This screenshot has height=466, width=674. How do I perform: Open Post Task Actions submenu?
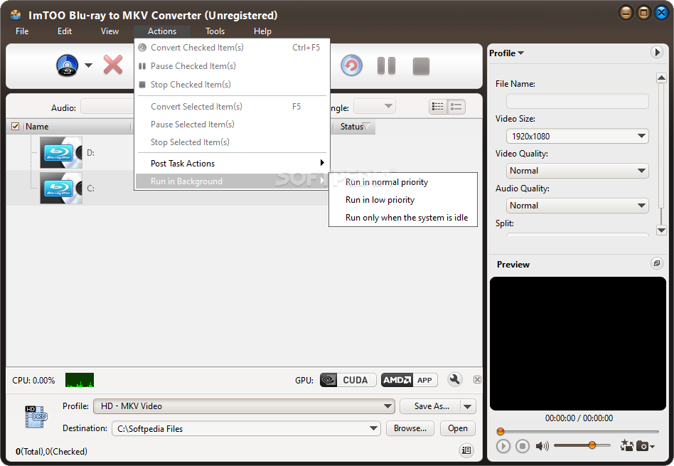(231, 164)
